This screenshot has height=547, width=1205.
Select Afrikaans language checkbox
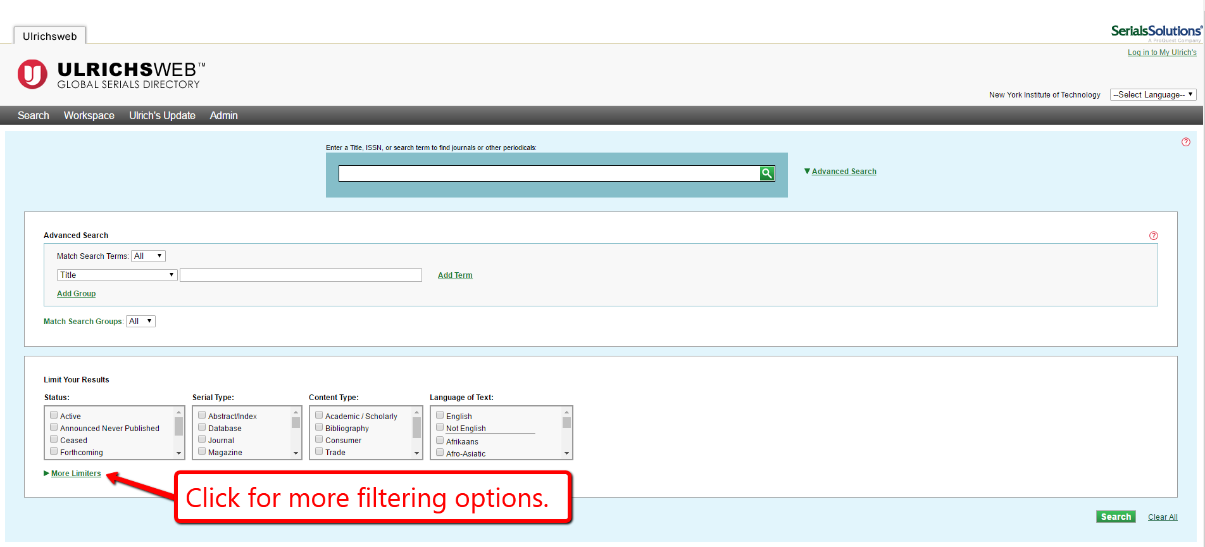click(x=440, y=441)
